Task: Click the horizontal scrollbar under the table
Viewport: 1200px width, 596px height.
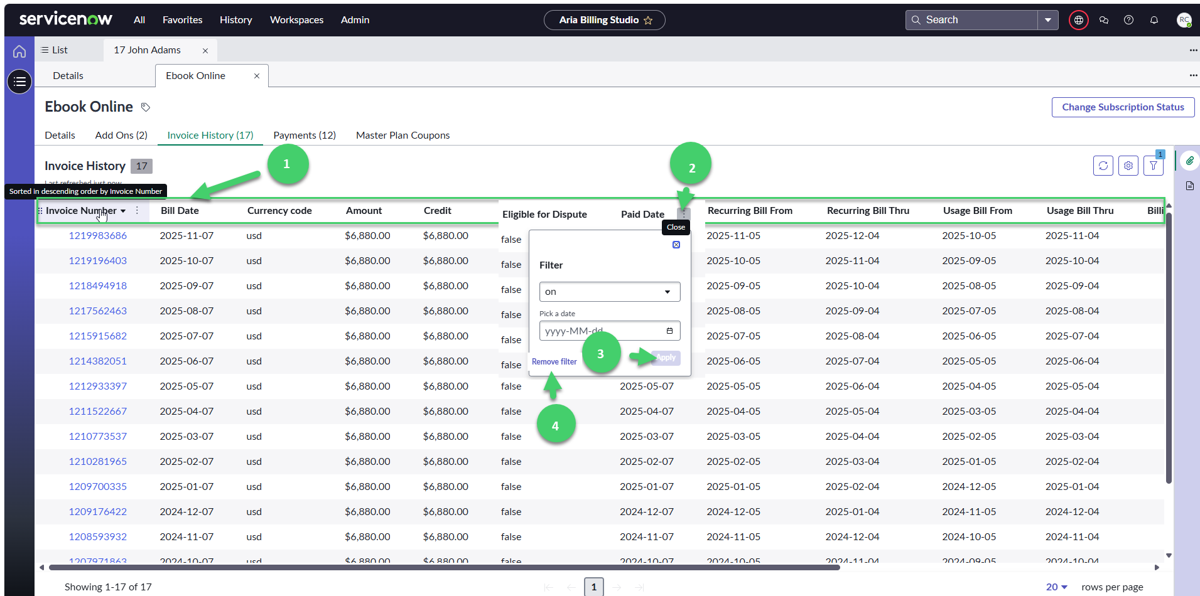Action: (x=445, y=568)
